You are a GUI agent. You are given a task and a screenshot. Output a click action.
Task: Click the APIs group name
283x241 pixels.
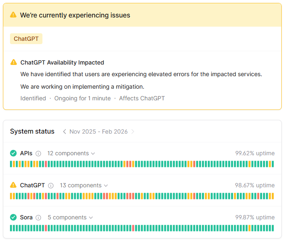26,153
